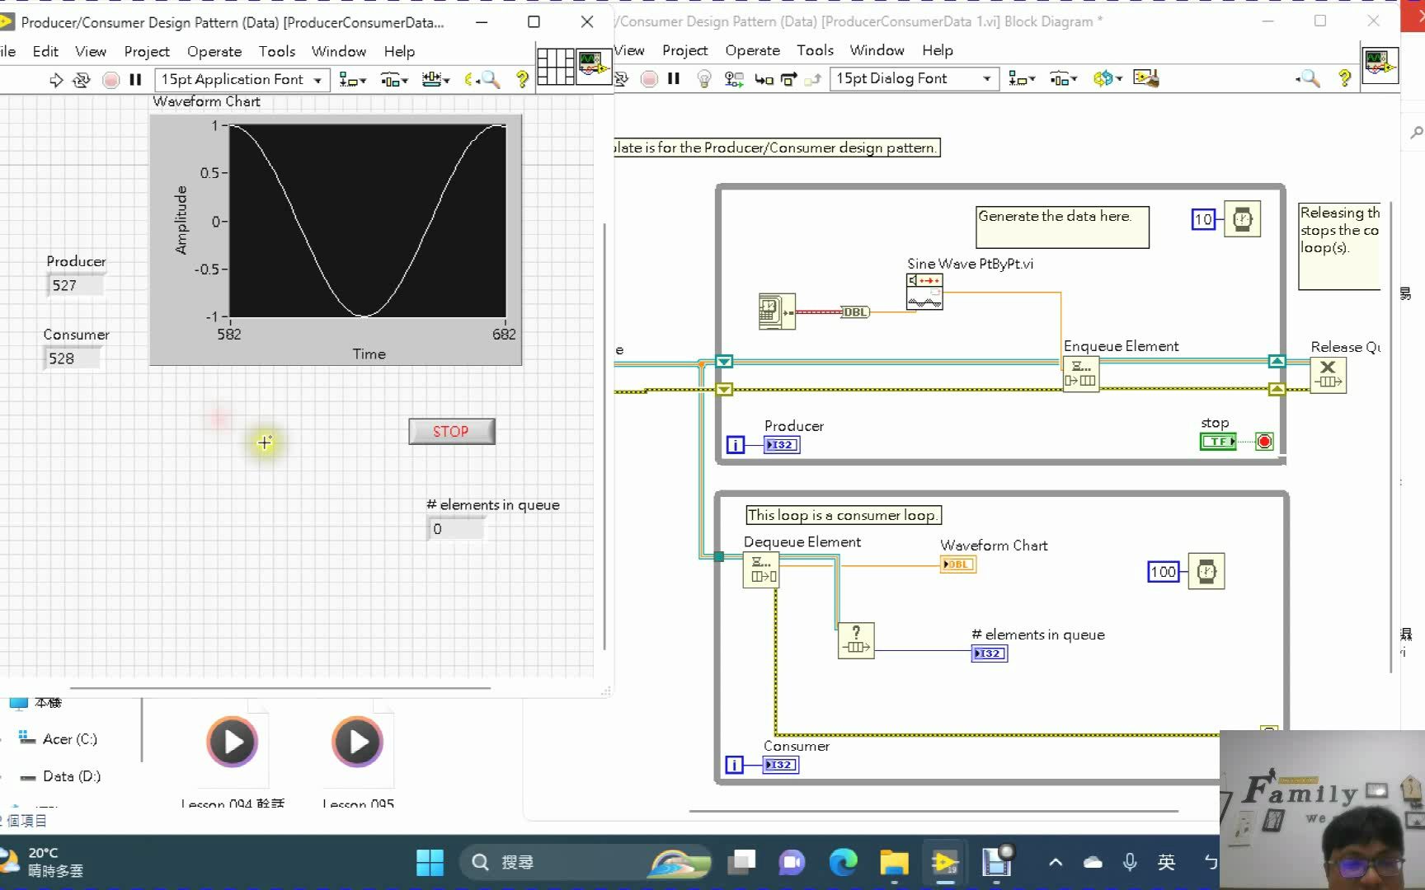Abort execution using the red stop icon

coord(111,79)
